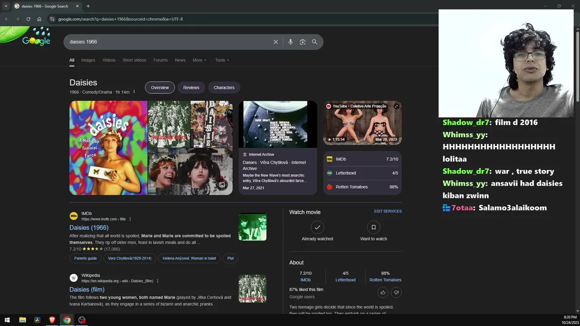Expand the More search filters dropdown
Screen dimensions: 580x326
click(199, 60)
